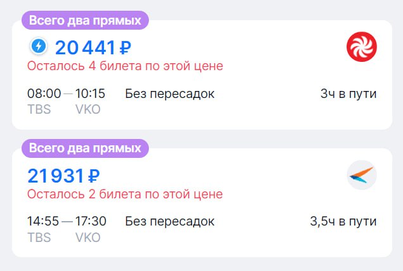Click the blue lightning bolt icon
Screen dimensions: 403x271
point(39,46)
